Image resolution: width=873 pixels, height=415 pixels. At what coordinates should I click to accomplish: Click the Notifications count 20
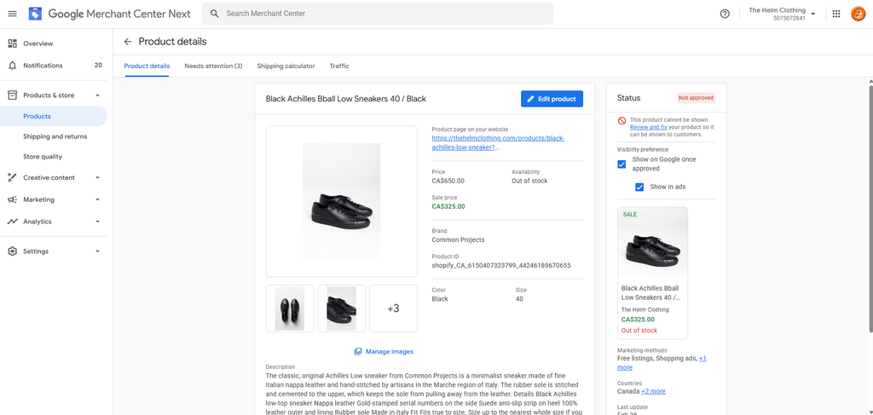(98, 66)
